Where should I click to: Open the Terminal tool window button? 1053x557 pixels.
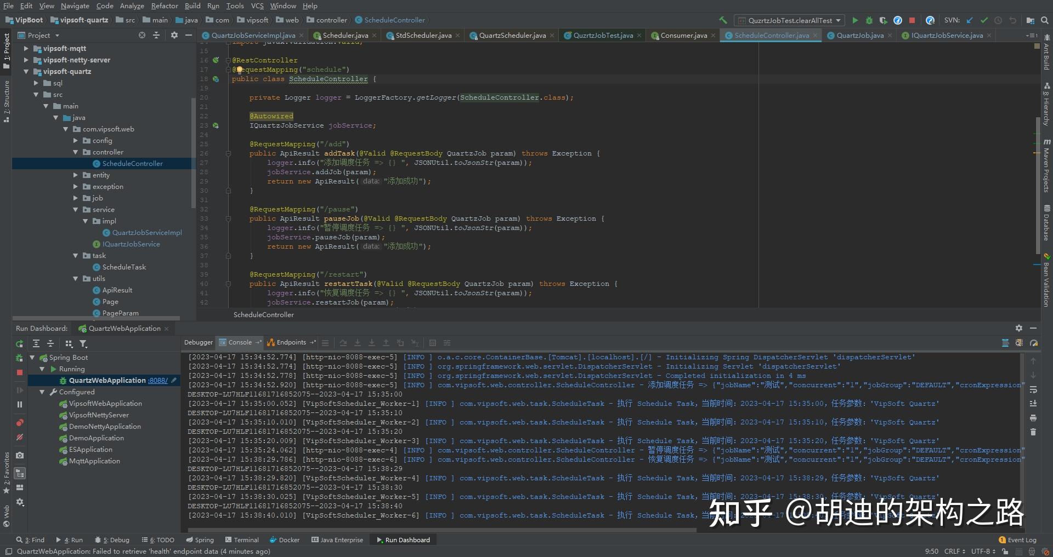242,540
